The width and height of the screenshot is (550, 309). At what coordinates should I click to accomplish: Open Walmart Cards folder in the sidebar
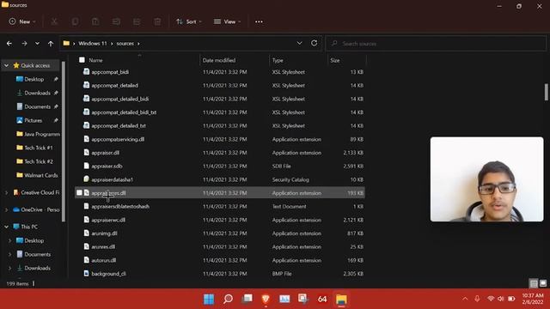(37, 175)
